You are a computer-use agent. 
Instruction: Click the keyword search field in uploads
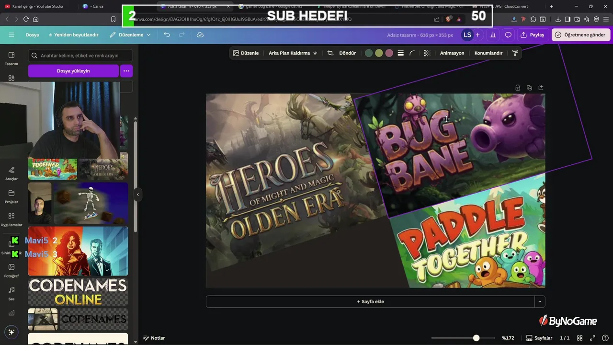80,56
